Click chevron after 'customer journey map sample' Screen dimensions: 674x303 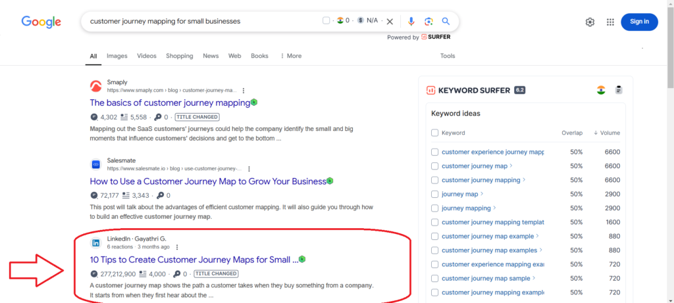[x=534, y=278]
